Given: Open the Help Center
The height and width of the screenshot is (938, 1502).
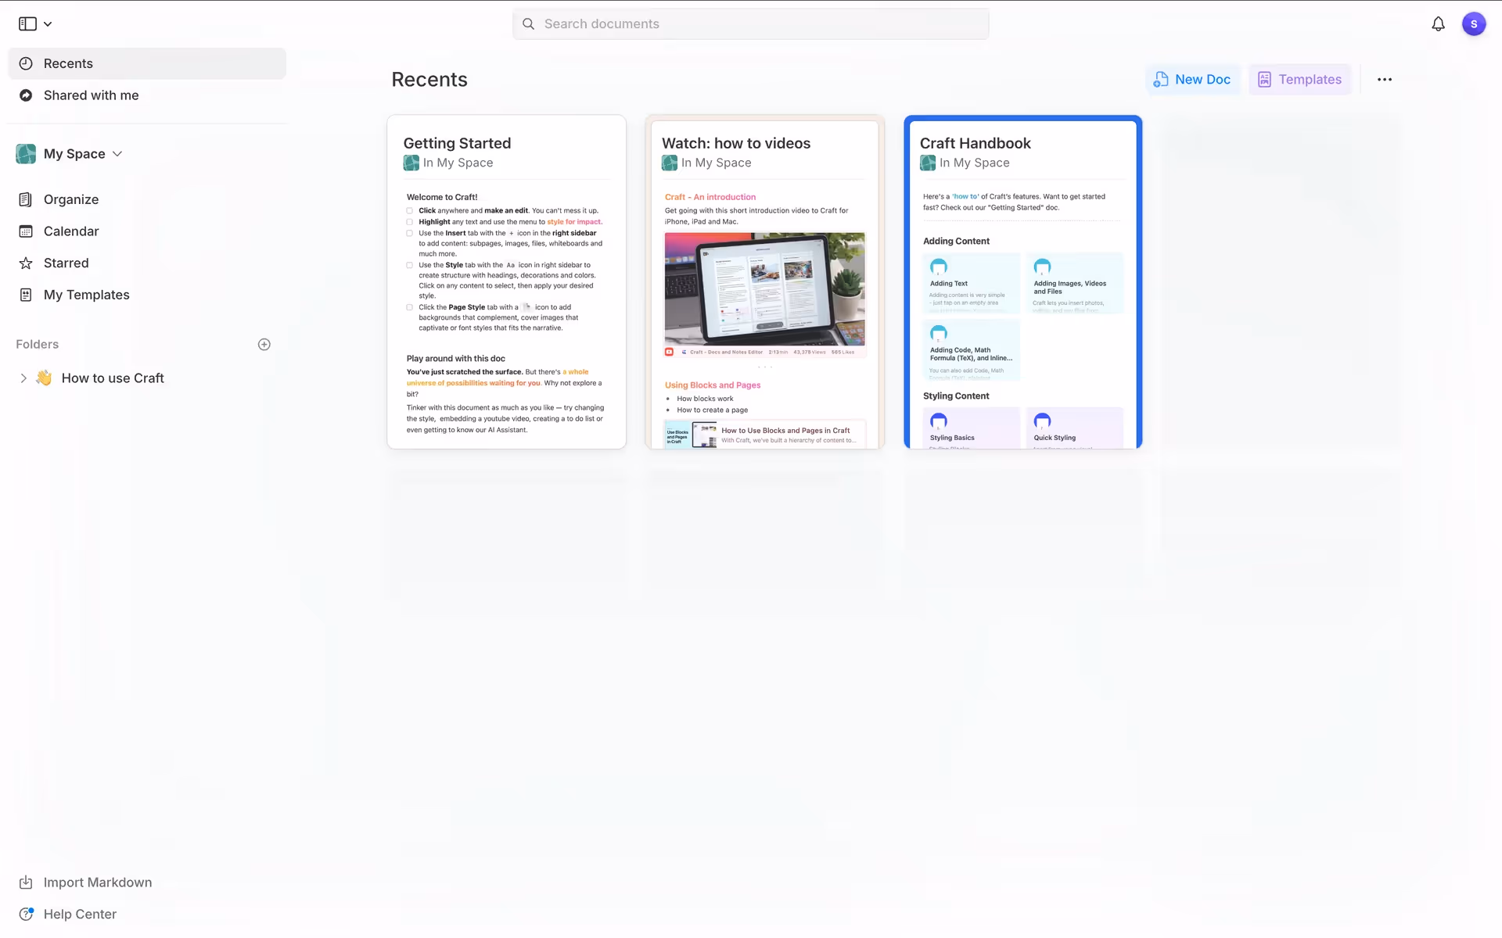Looking at the screenshot, I should (79, 915).
